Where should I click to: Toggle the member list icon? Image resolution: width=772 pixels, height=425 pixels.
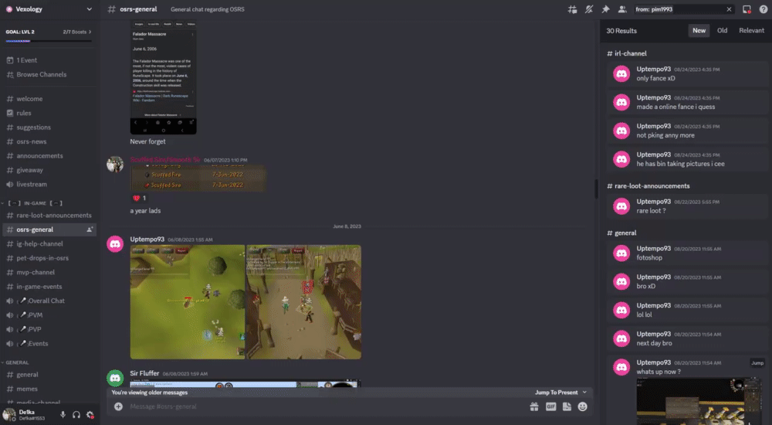(x=622, y=9)
